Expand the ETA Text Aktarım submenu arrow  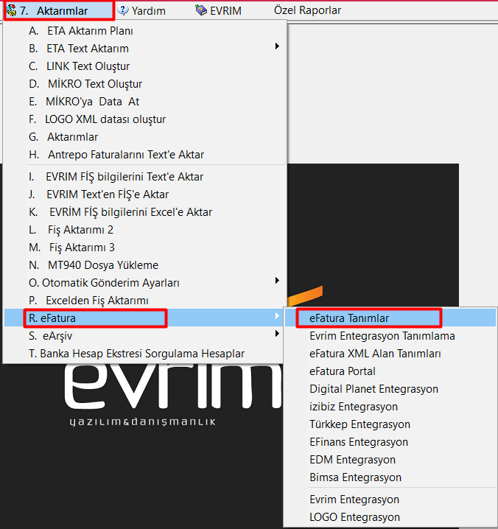pyautogui.click(x=277, y=46)
